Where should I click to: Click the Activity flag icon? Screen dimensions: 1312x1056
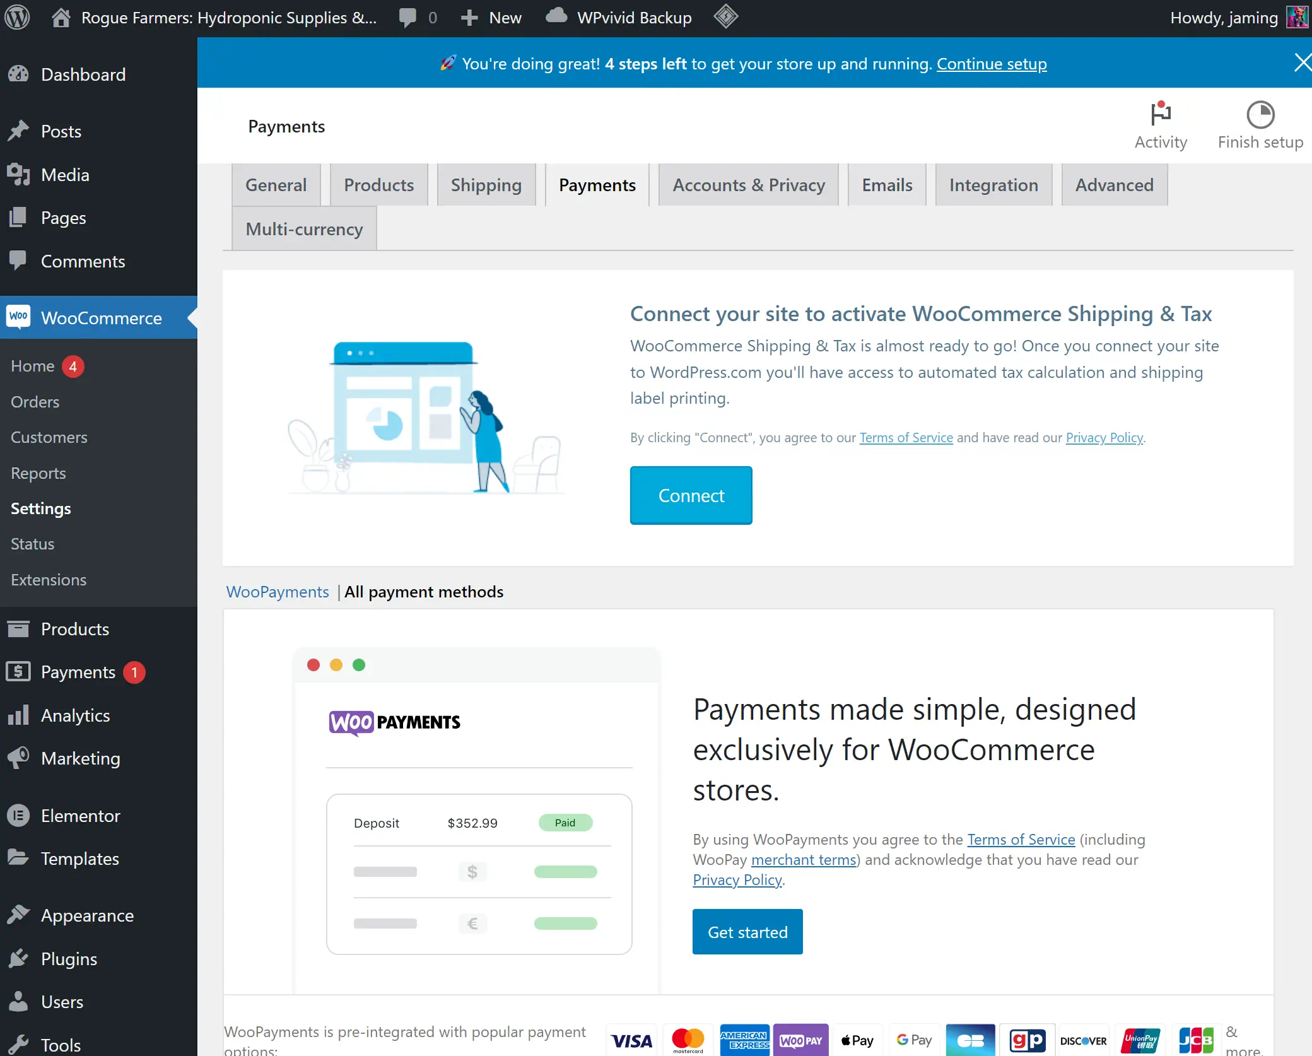(x=1161, y=114)
